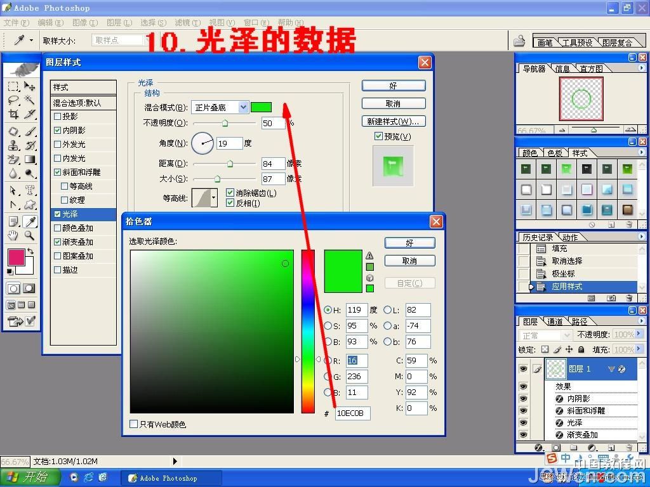
Task: Check 只有Web颜色 checkbox
Action: [x=133, y=424]
